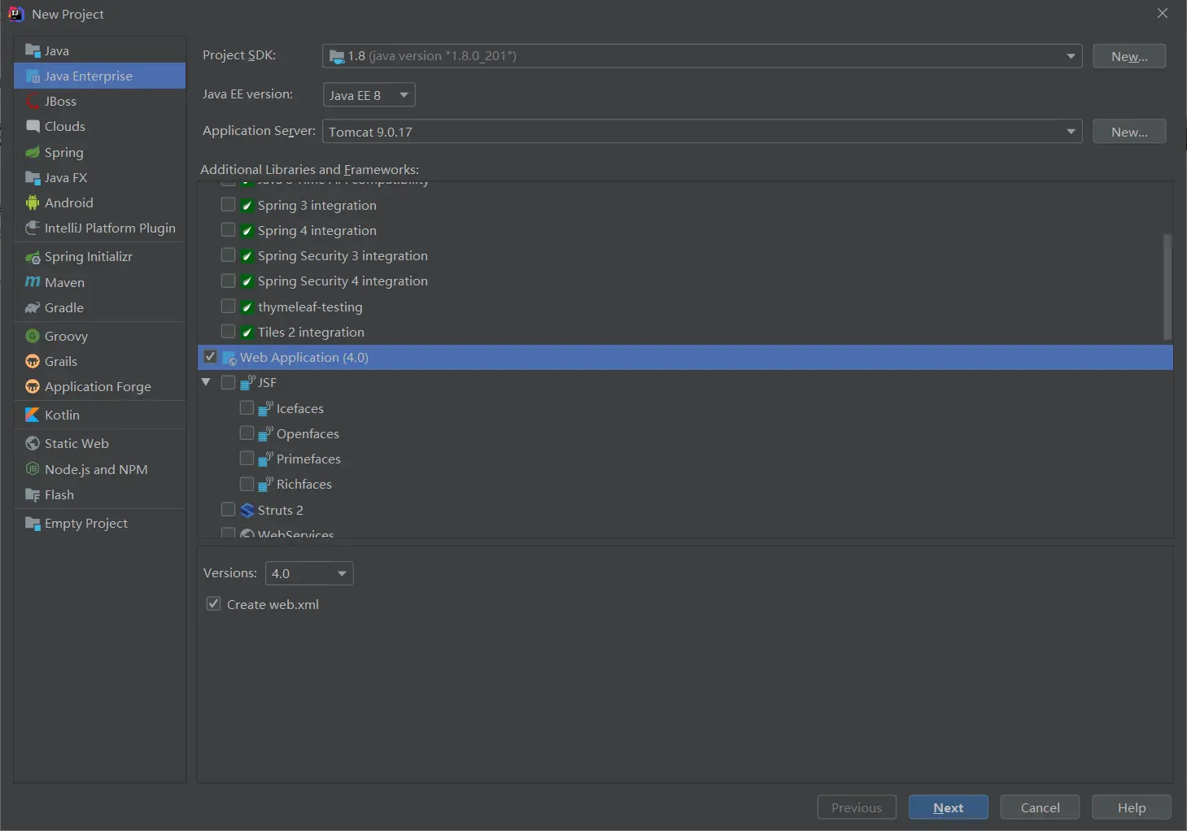Screen dimensions: 1187x831
Task: Enable Tiles 2 integration checkbox
Action: click(x=228, y=332)
